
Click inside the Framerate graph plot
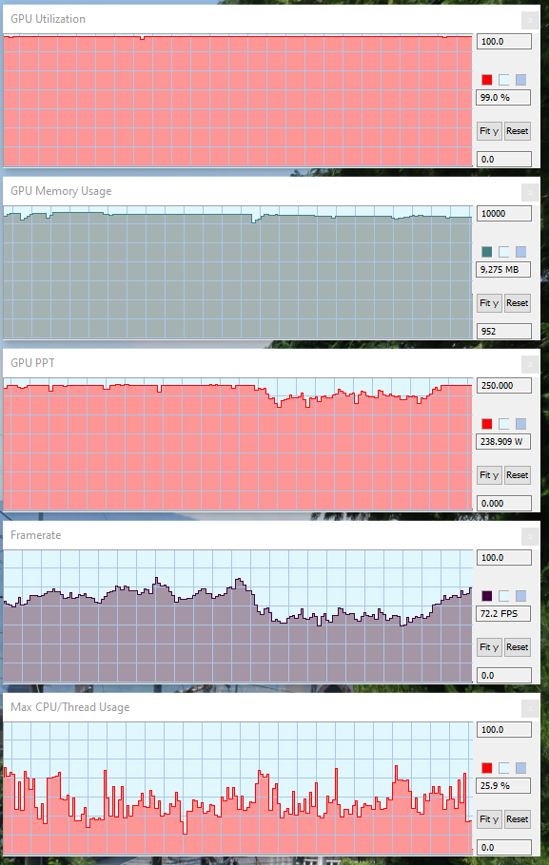click(x=238, y=617)
